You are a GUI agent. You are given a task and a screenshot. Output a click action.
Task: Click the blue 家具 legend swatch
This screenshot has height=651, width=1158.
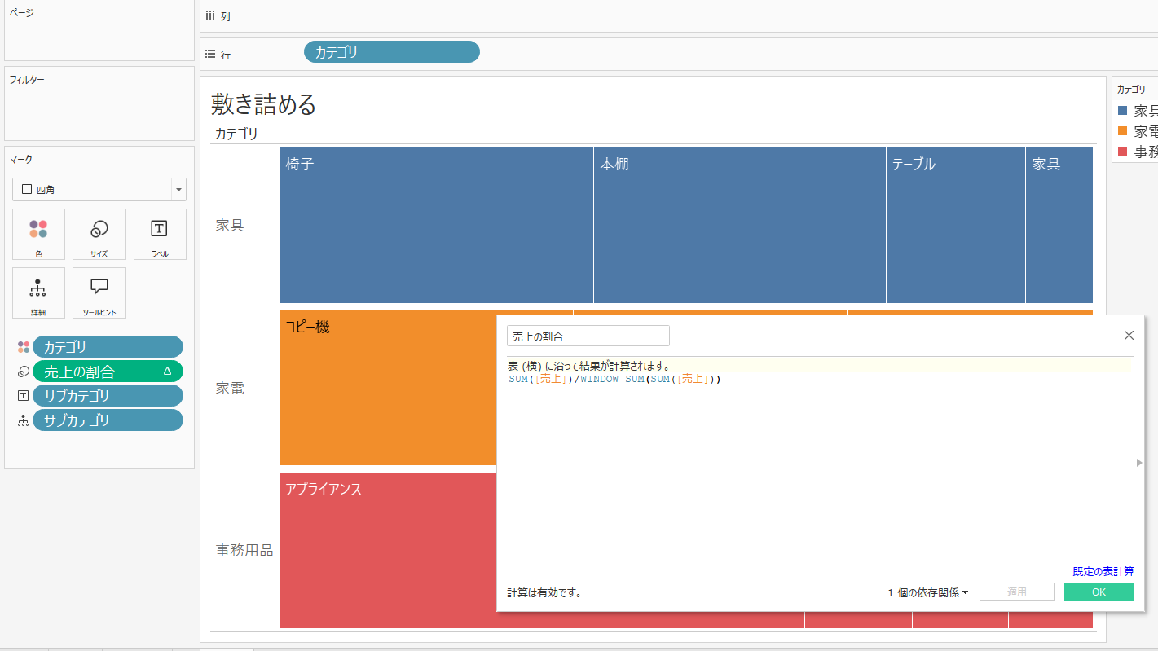tap(1123, 111)
